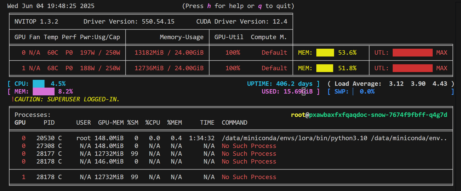Click the CAUTION superuser warning line
This screenshot has height=191, width=461.
[65, 99]
